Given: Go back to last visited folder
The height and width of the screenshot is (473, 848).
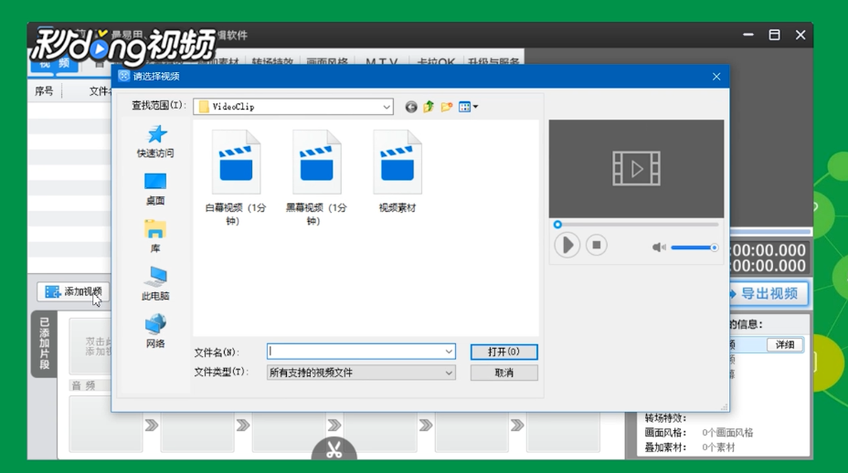Looking at the screenshot, I should pos(411,107).
